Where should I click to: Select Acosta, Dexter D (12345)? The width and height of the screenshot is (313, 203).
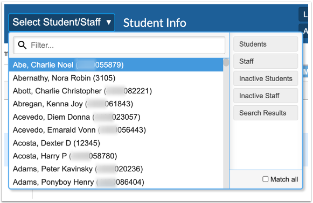tap(116, 143)
